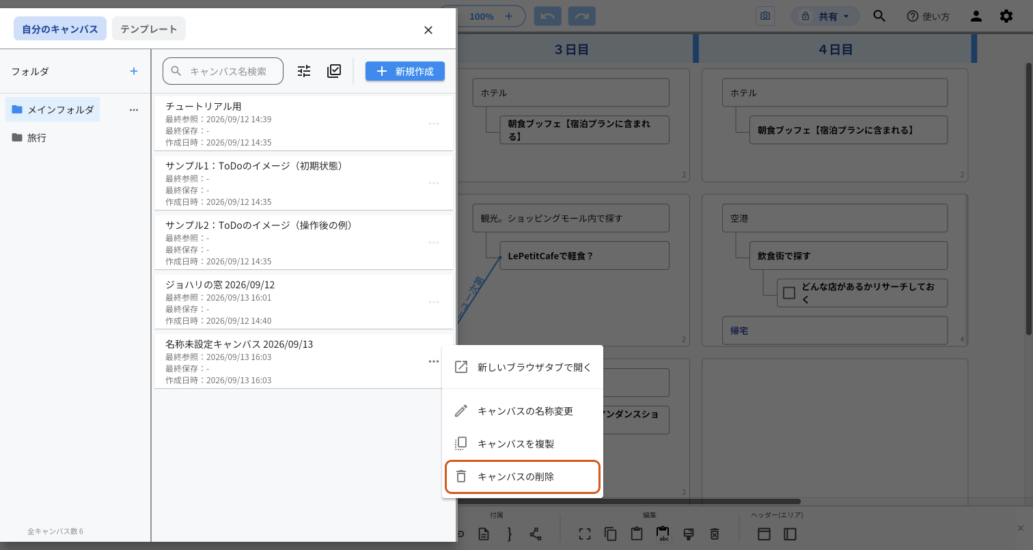
Task: Click the canvas horizontal scrollbar
Action: 629,501
